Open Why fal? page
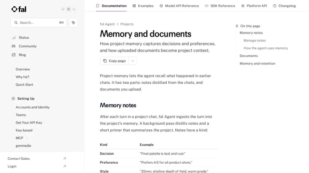The height and width of the screenshot is (173, 309). (22, 77)
